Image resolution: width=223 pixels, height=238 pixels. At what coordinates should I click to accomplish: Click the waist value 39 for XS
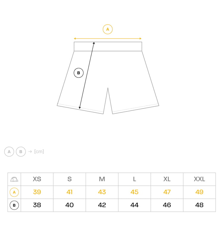pos(37,192)
